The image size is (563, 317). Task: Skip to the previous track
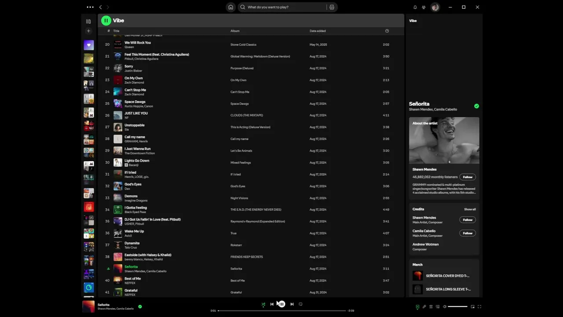click(272, 304)
